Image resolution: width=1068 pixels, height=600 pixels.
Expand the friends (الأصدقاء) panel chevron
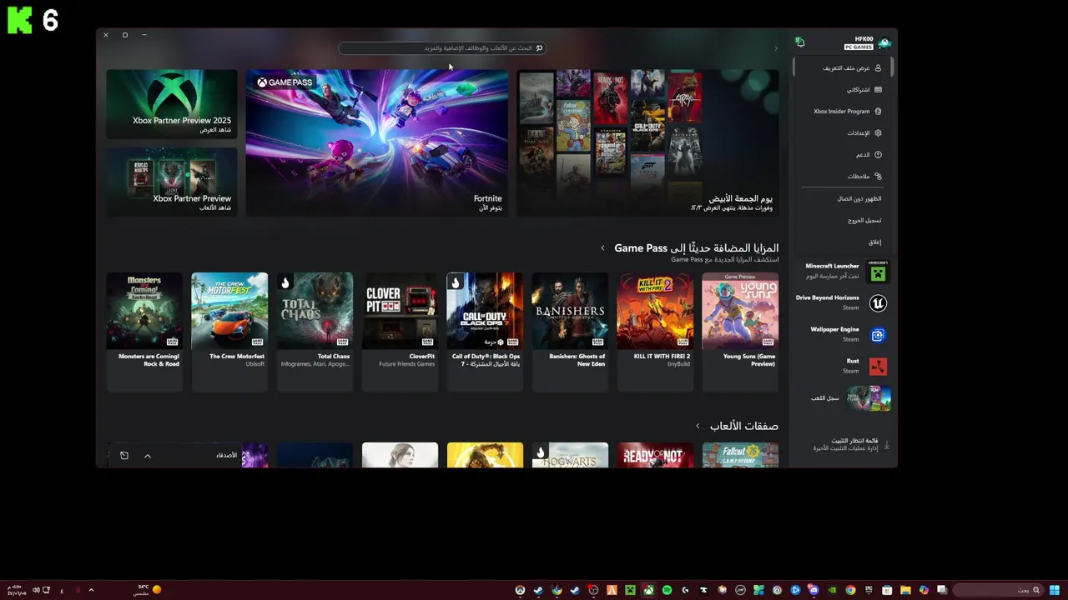pos(148,456)
